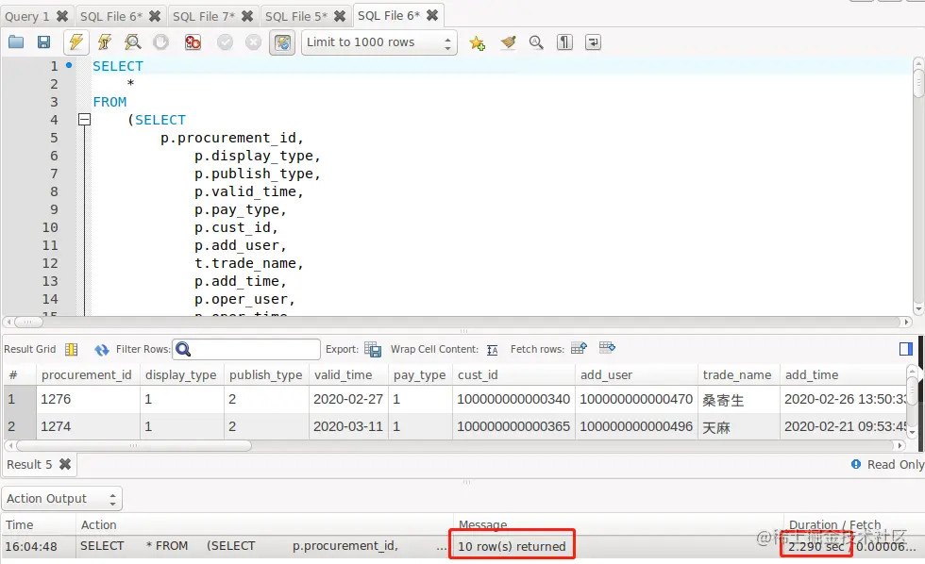925x564 pixels.
Task: Fetch next rows with first Fetch rows icon
Action: point(579,348)
